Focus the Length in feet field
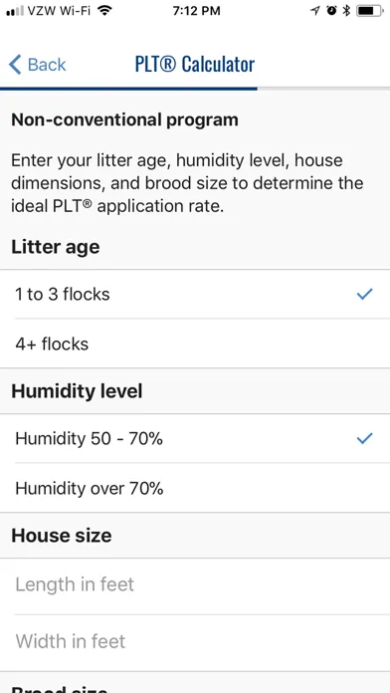 pos(195,584)
